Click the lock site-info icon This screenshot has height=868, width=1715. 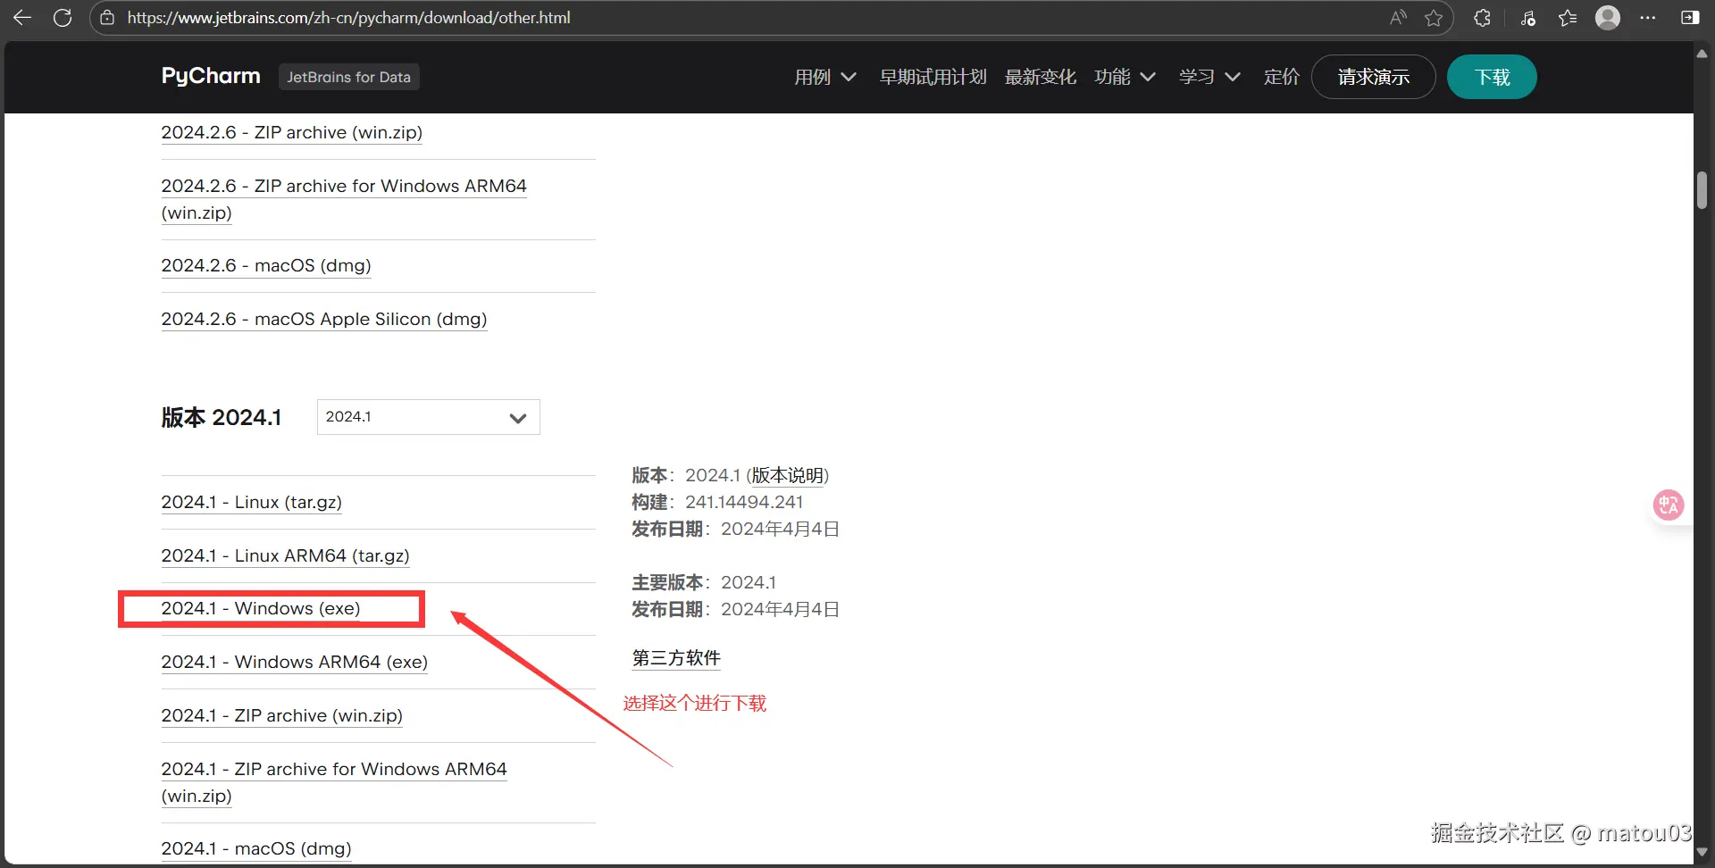[107, 18]
